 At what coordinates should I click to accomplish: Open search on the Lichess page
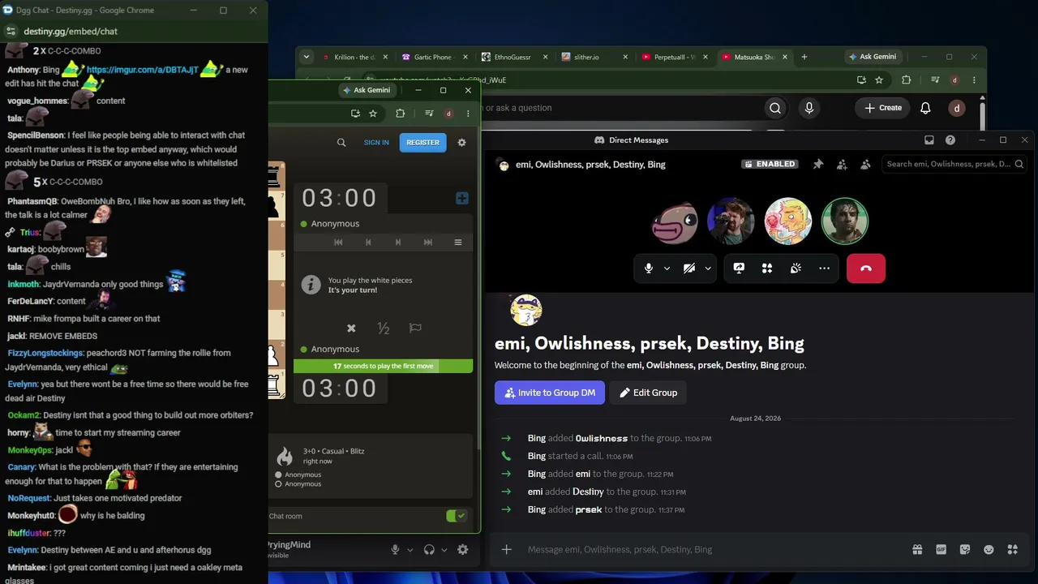tap(341, 143)
